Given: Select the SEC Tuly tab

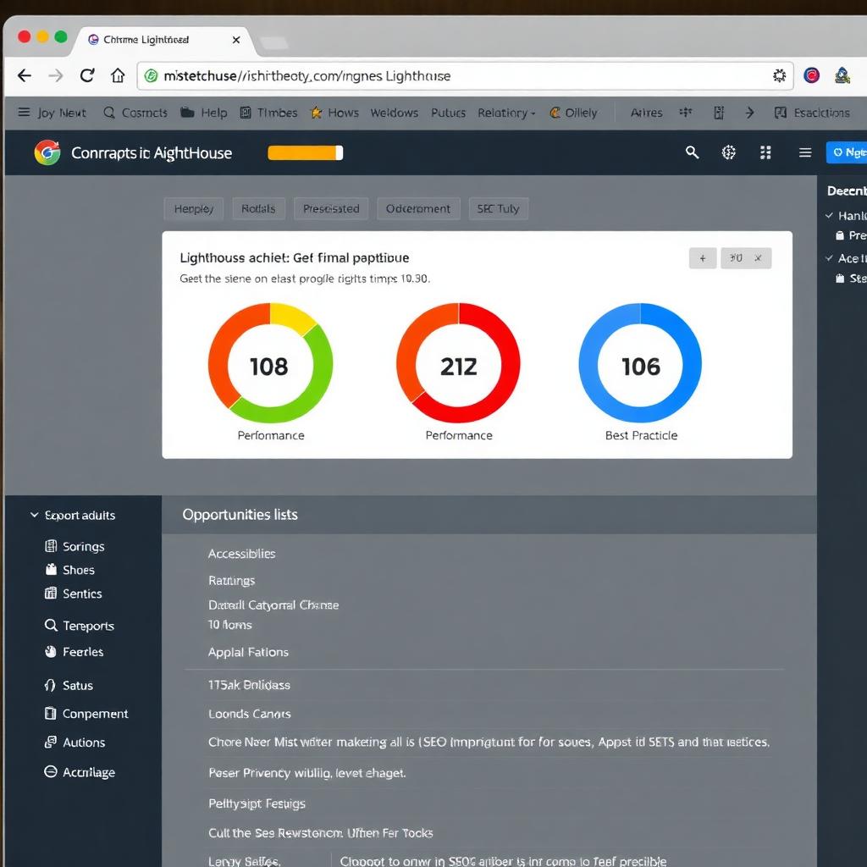Looking at the screenshot, I should 498,209.
